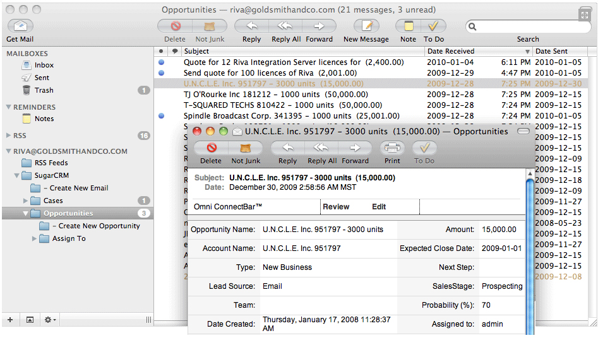Click the Note toolbar icon
This screenshot has height=338, width=598.
(x=409, y=26)
